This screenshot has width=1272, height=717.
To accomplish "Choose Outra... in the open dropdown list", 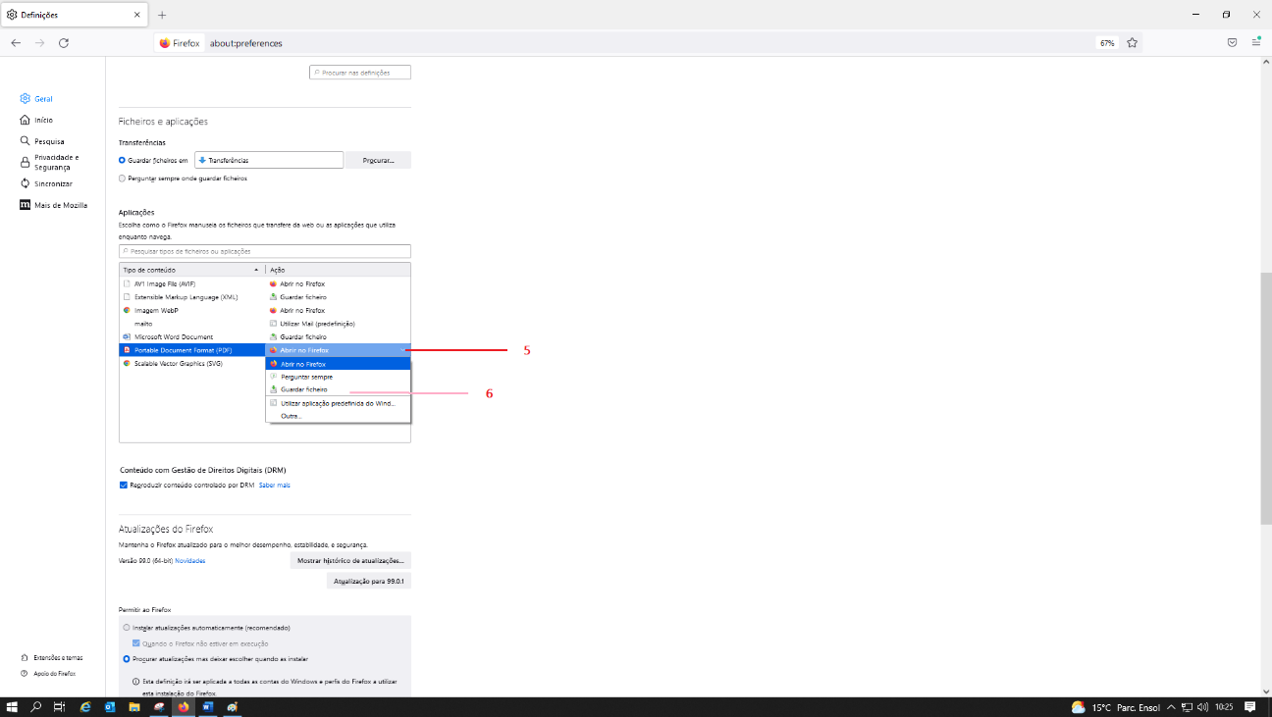I will [291, 416].
